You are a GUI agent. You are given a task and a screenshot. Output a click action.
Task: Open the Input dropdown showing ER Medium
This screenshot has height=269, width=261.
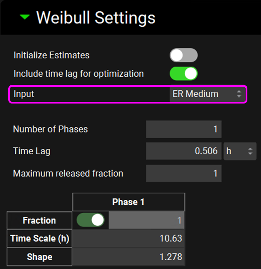pos(207,94)
